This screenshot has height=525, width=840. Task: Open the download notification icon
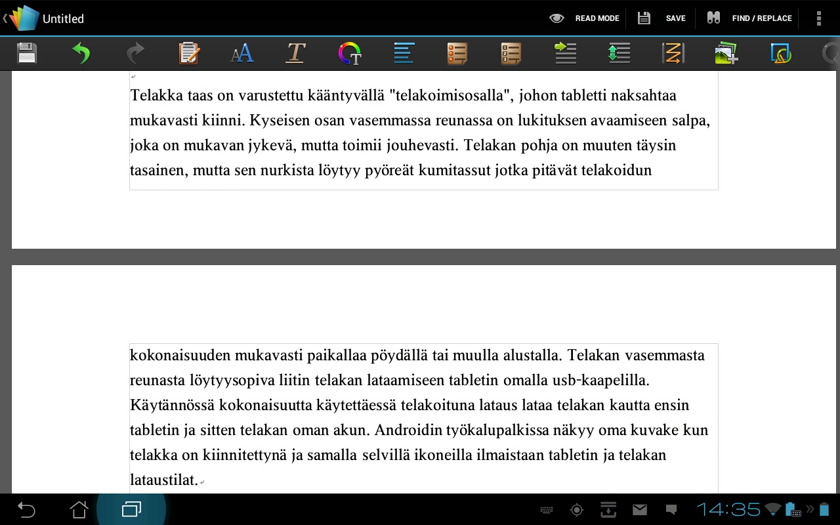coord(608,510)
